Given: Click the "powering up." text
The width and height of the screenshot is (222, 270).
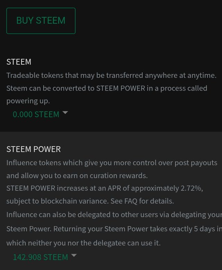Looking at the screenshot, I should coord(28,101).
